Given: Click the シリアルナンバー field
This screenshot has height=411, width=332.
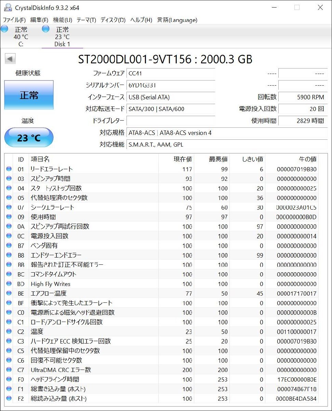Looking at the screenshot, I should coord(171,85).
